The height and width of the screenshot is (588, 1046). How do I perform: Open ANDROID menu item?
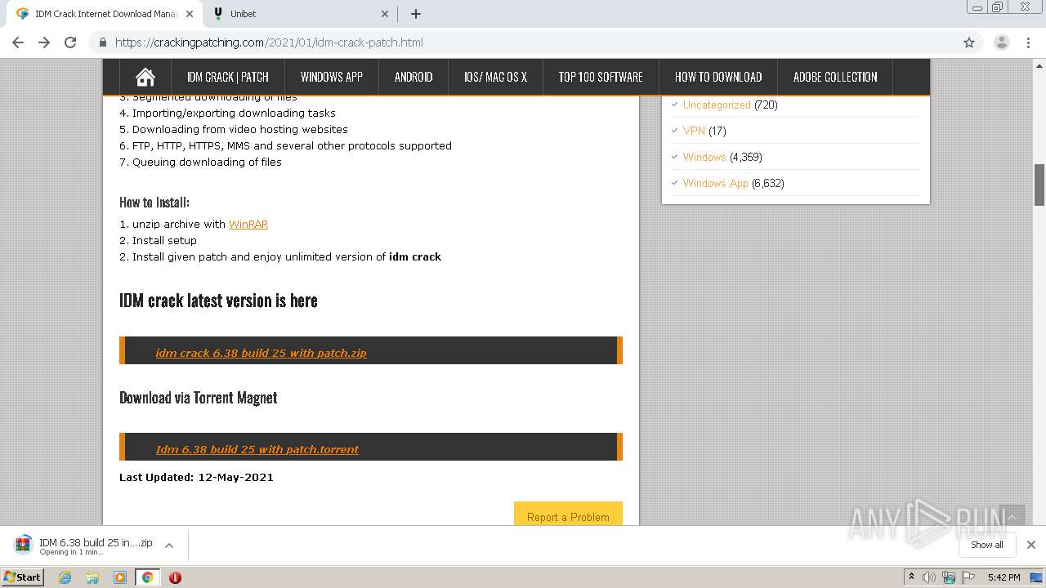[413, 77]
